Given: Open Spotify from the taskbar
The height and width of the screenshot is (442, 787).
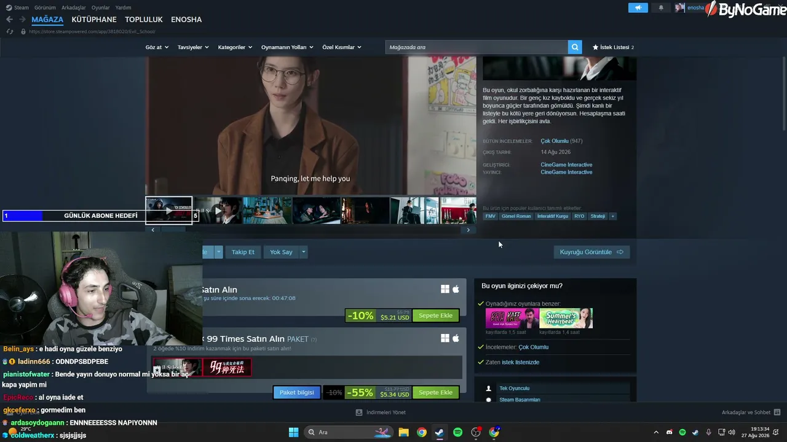Looking at the screenshot, I should (457, 432).
